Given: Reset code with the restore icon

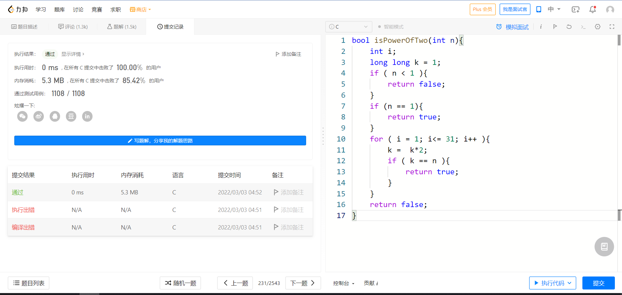Looking at the screenshot, I should 569,27.
